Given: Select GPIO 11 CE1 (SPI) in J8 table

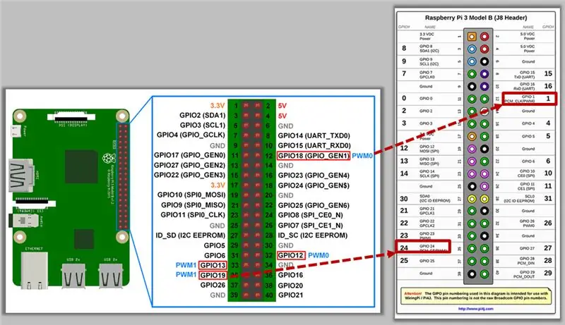Looking at the screenshot, I should point(527,186).
